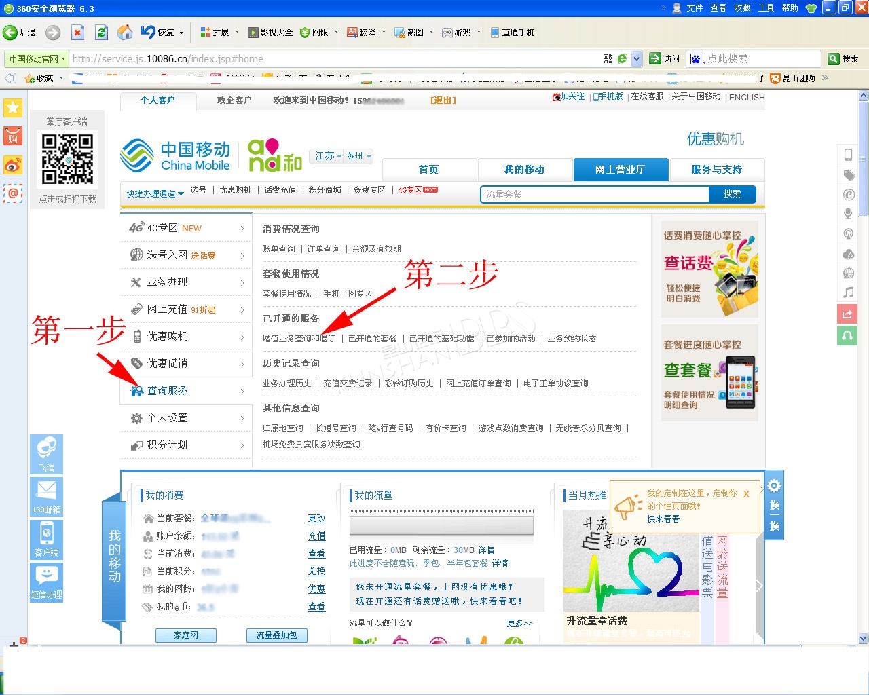Click the 恢复 restore toolbar button
Viewport: 869px width, 695px height.
point(158,32)
